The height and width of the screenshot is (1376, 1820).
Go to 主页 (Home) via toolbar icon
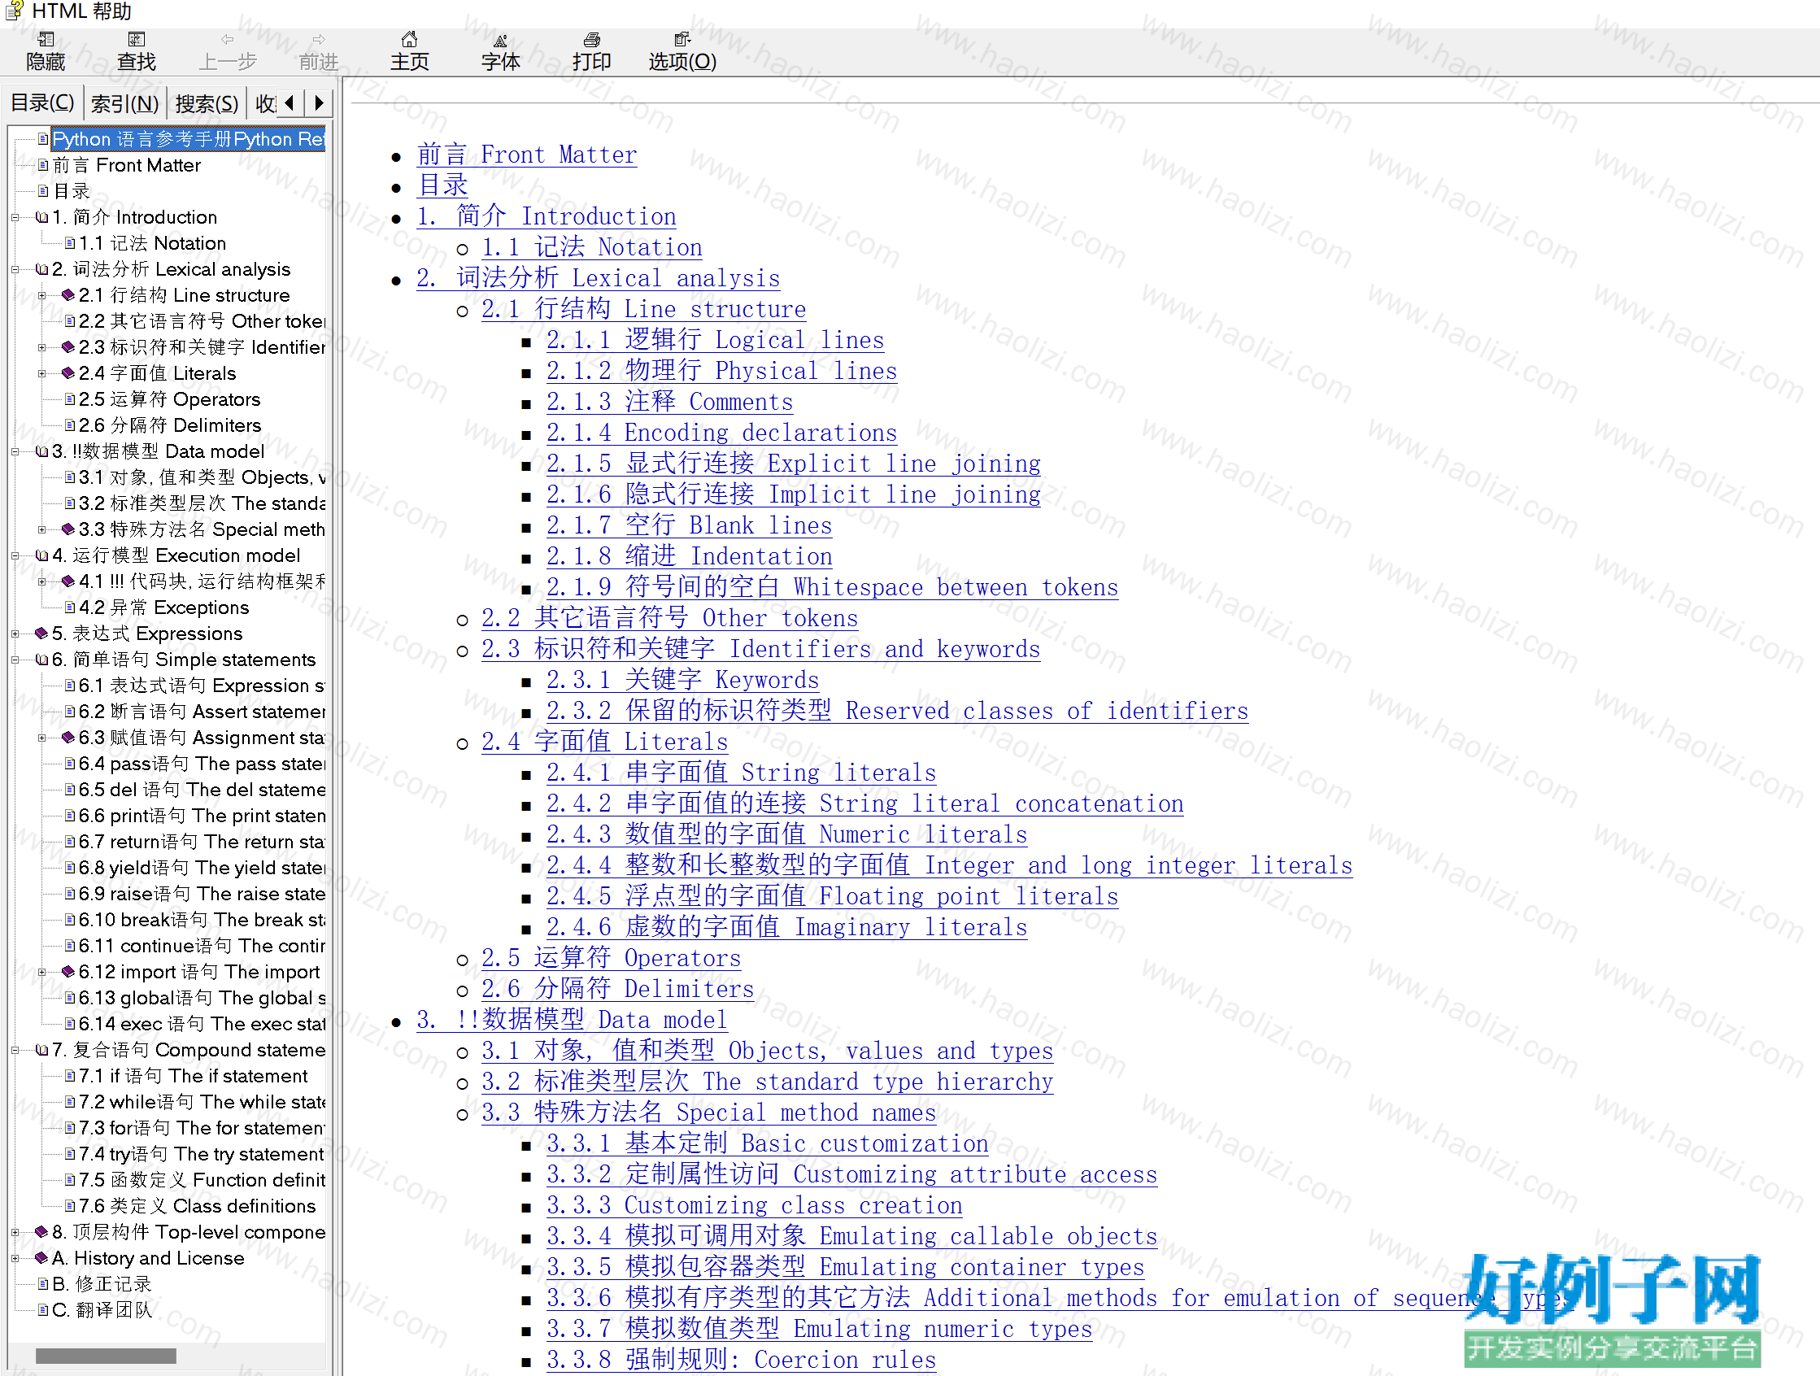409,40
